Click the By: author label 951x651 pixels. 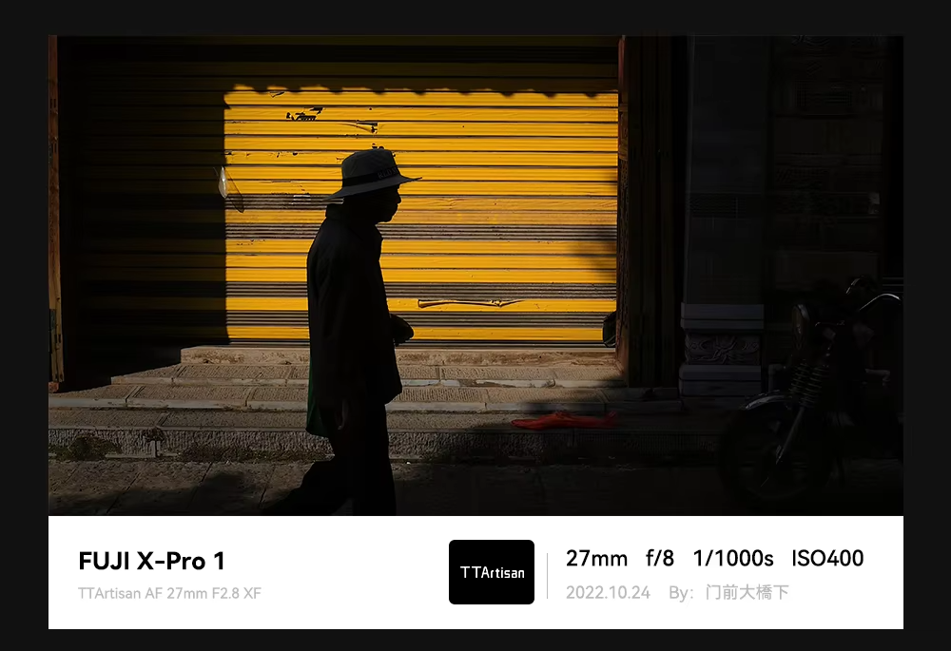(x=681, y=593)
